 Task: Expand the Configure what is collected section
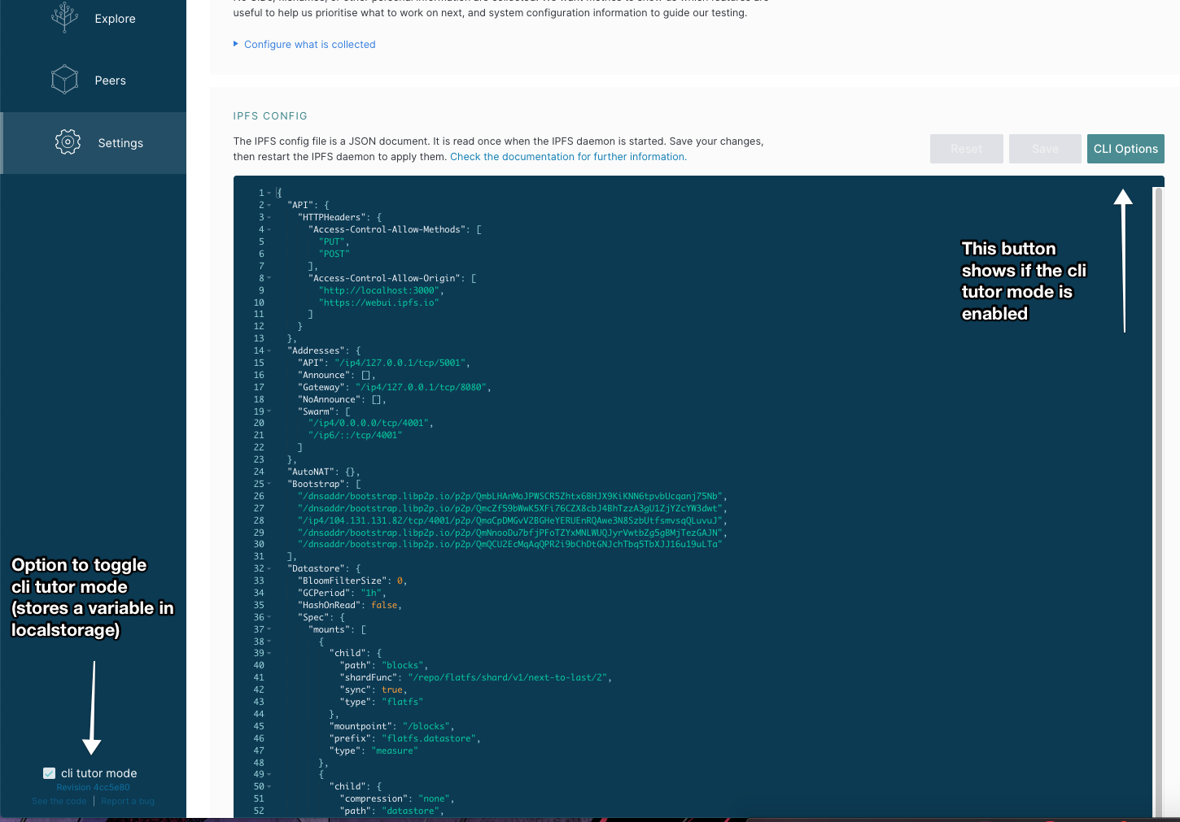click(309, 44)
